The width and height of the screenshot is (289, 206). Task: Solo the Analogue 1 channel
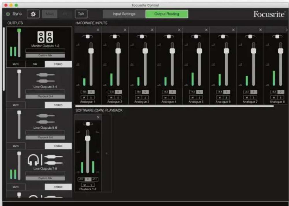tap(91, 98)
